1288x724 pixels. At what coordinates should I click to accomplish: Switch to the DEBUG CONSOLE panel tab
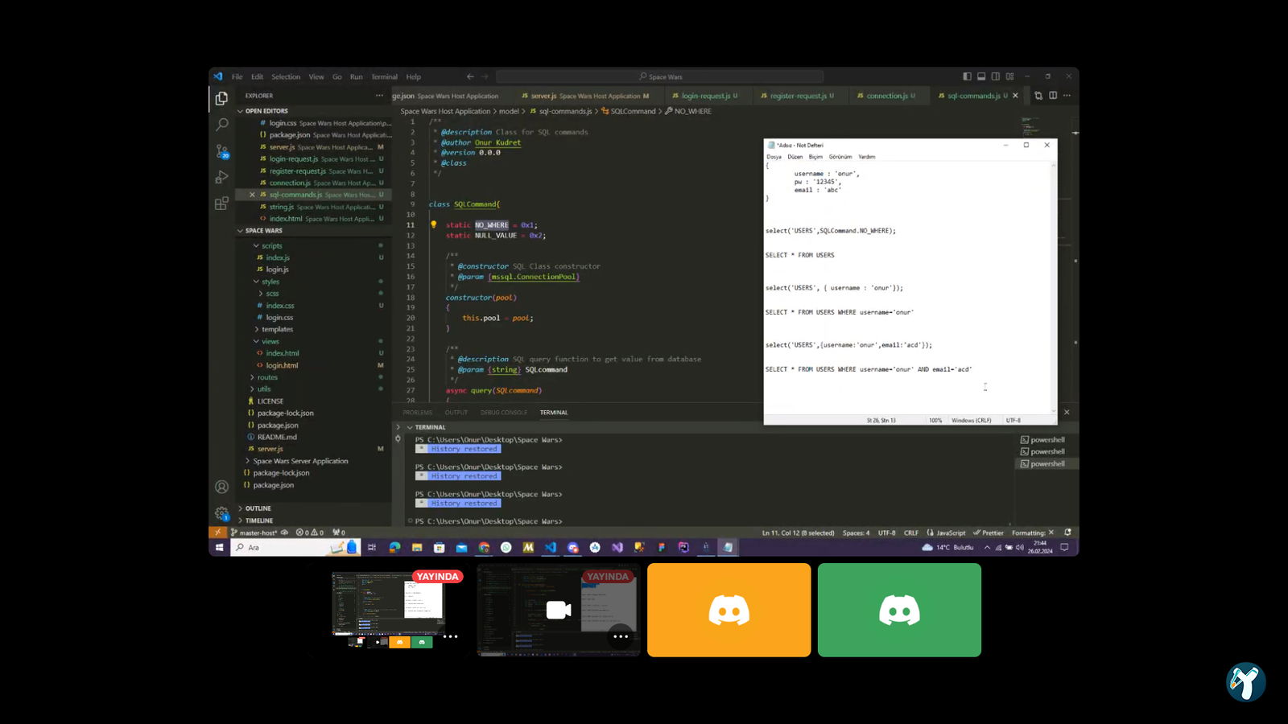[x=504, y=413]
